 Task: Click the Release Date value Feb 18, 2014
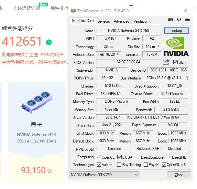pos(109,54)
